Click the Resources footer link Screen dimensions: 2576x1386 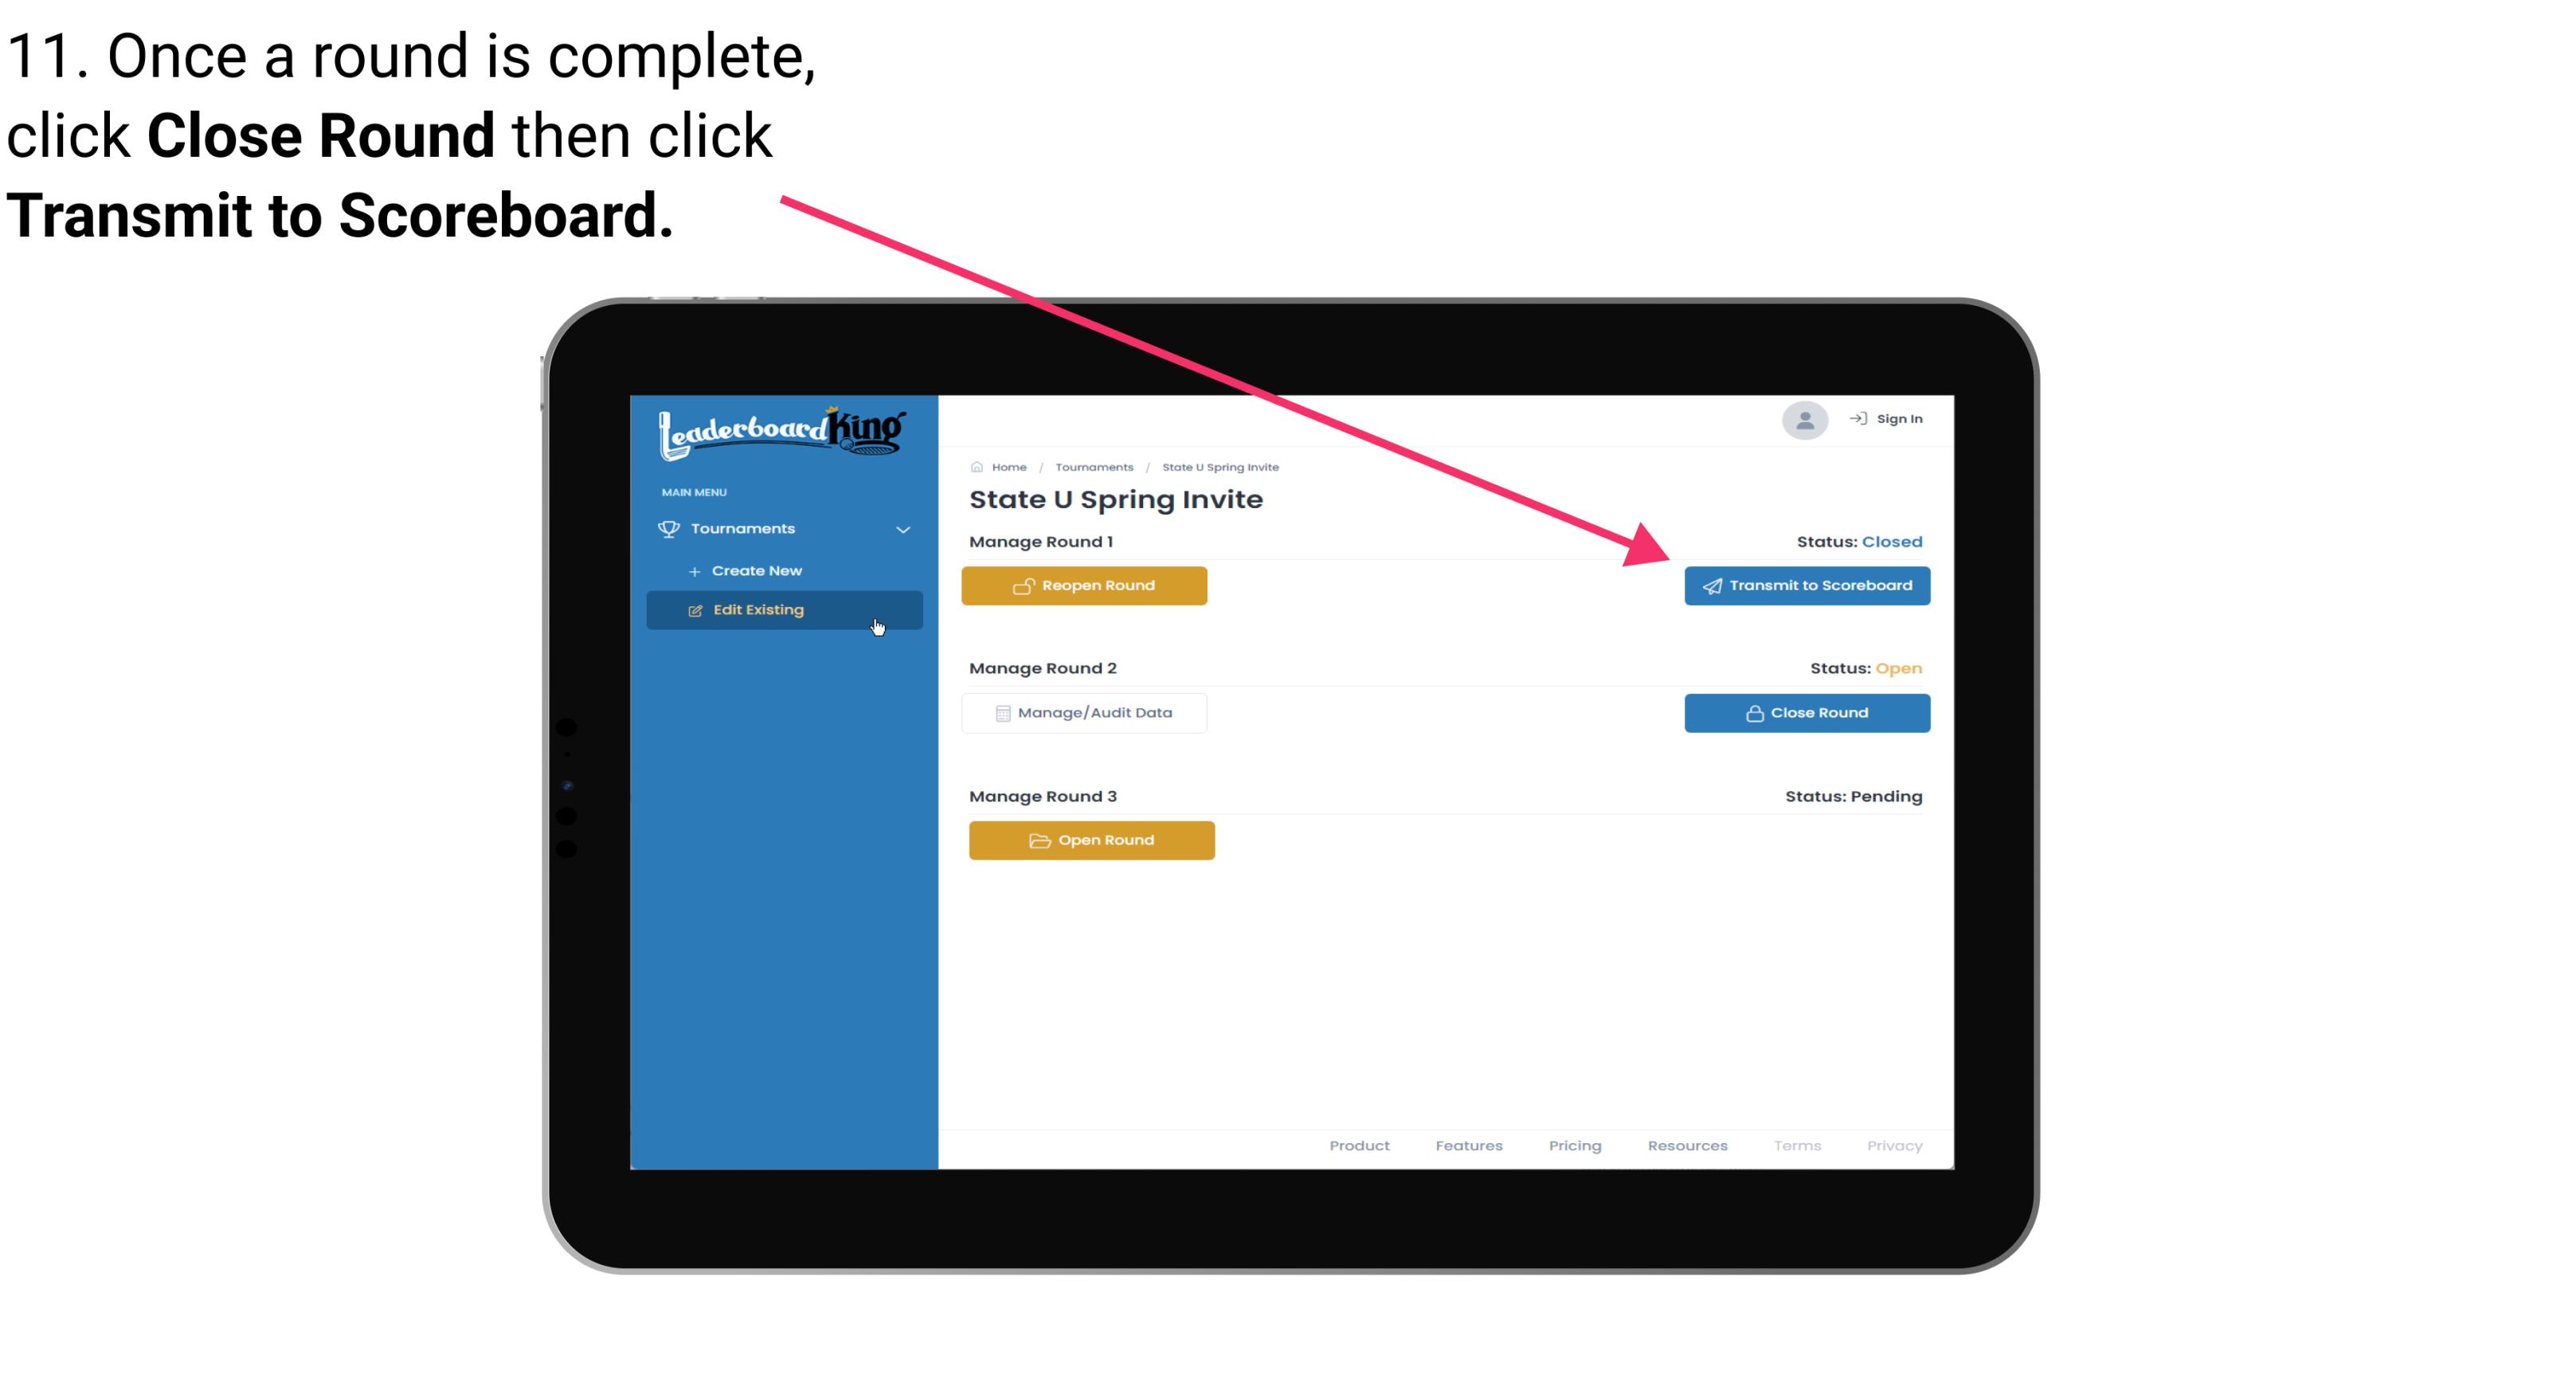(x=1687, y=1145)
